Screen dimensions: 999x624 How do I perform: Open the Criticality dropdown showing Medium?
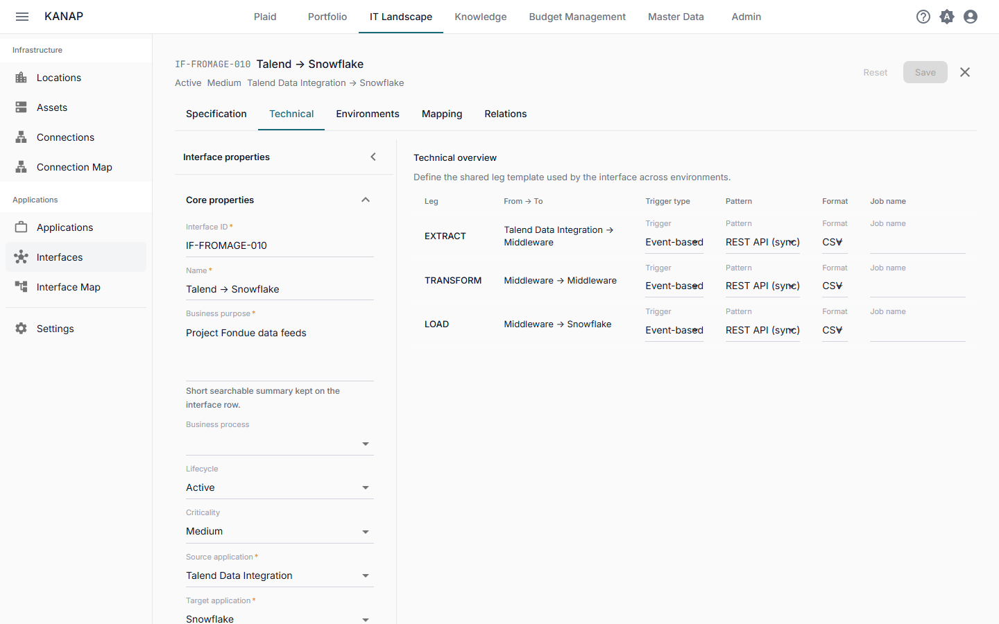pos(280,532)
